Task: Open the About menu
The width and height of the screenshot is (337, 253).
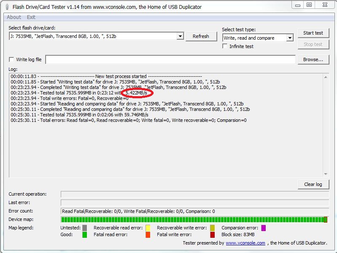Action: [14, 17]
